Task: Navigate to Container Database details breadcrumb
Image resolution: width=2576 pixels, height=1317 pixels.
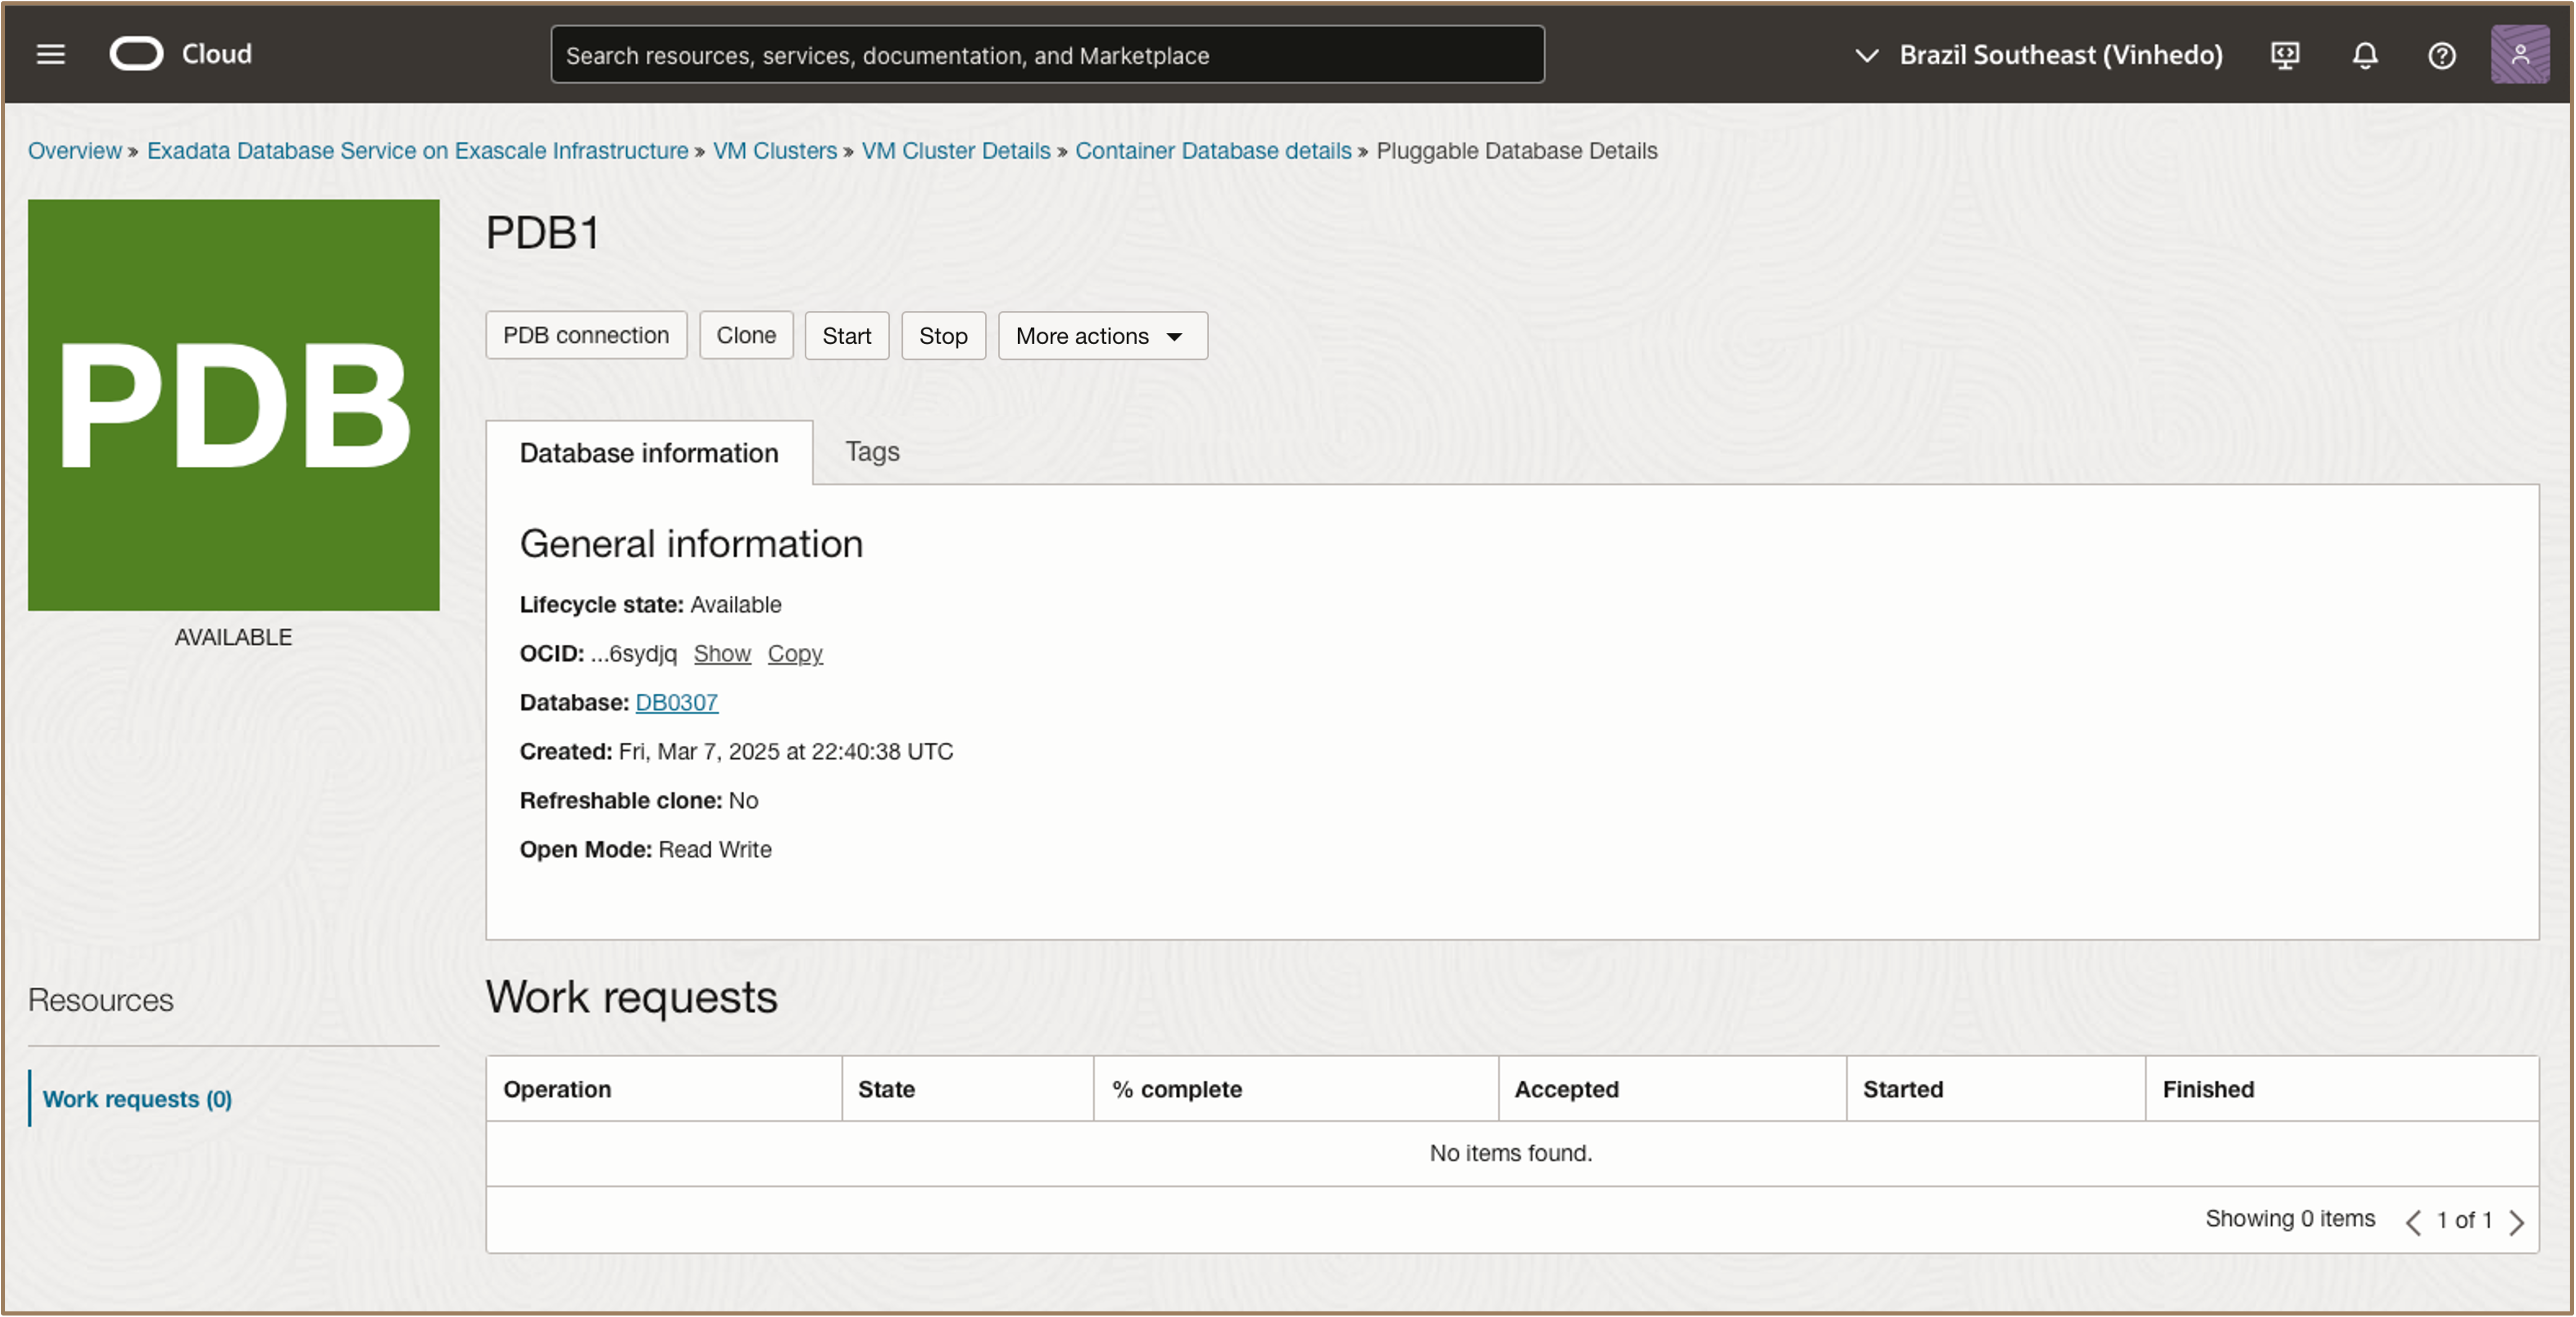Action: coord(1213,151)
